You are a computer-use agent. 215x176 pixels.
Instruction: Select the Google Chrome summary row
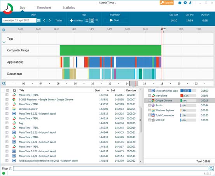pyautogui.click(x=180, y=100)
